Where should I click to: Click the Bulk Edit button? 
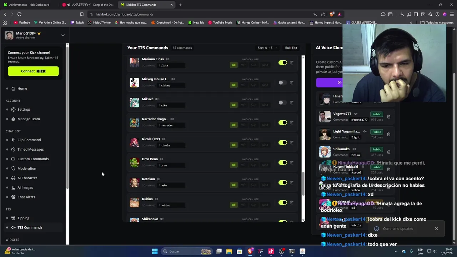tap(291, 48)
